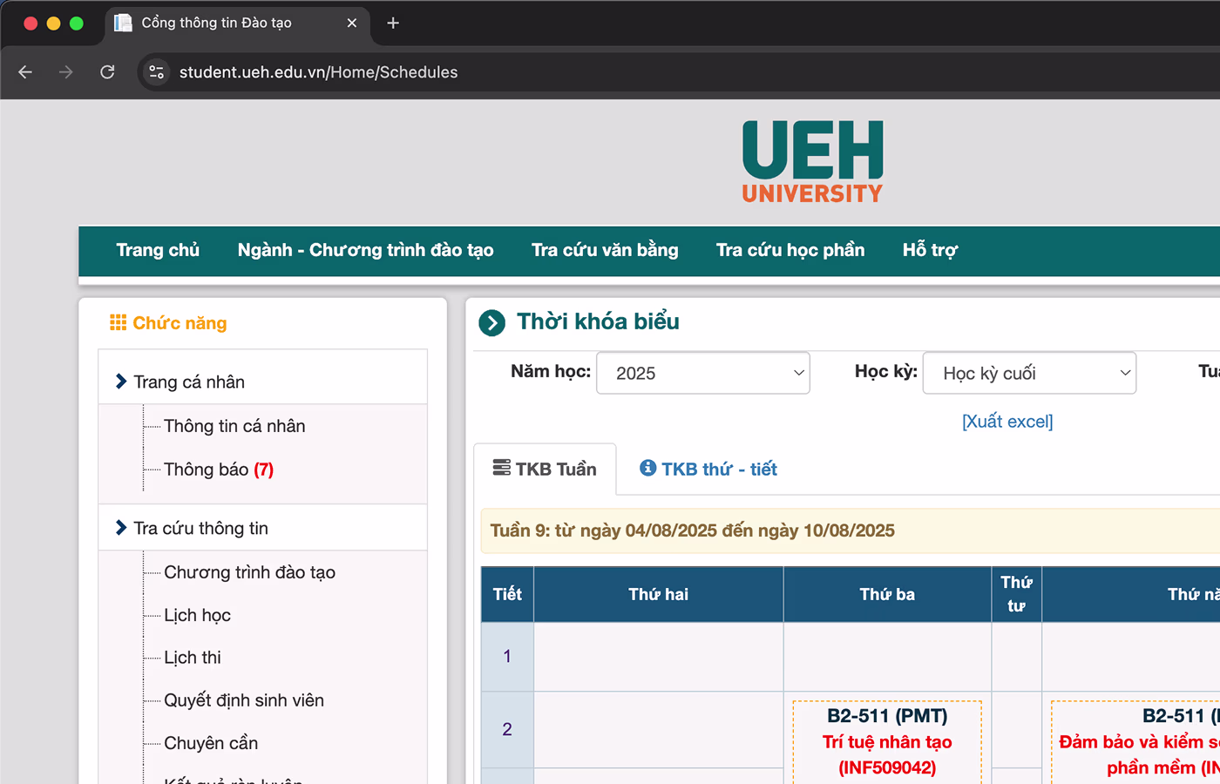Open Thông báo (7) notifications

point(219,470)
